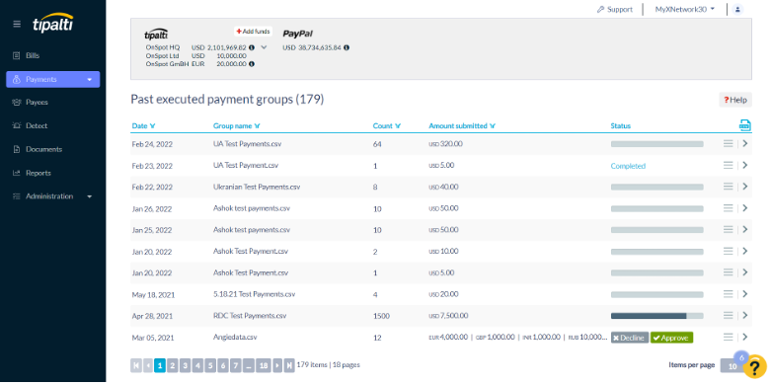Click the Tipalti logo in sidebar
This screenshot has height=385, width=770.
tap(53, 23)
